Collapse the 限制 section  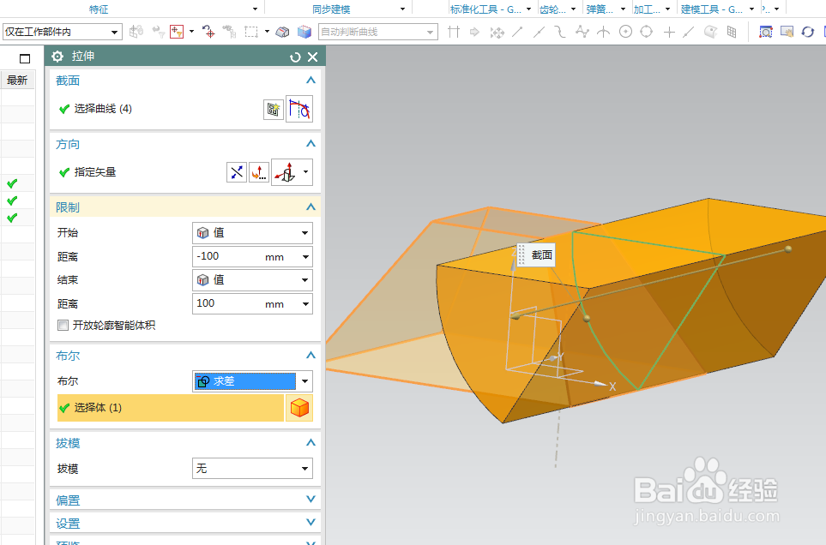(x=311, y=207)
